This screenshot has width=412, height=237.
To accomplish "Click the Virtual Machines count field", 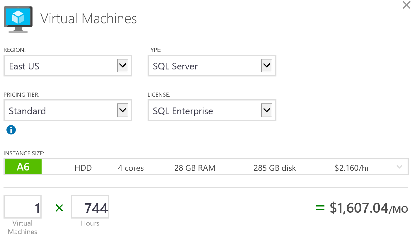I will [23, 207].
